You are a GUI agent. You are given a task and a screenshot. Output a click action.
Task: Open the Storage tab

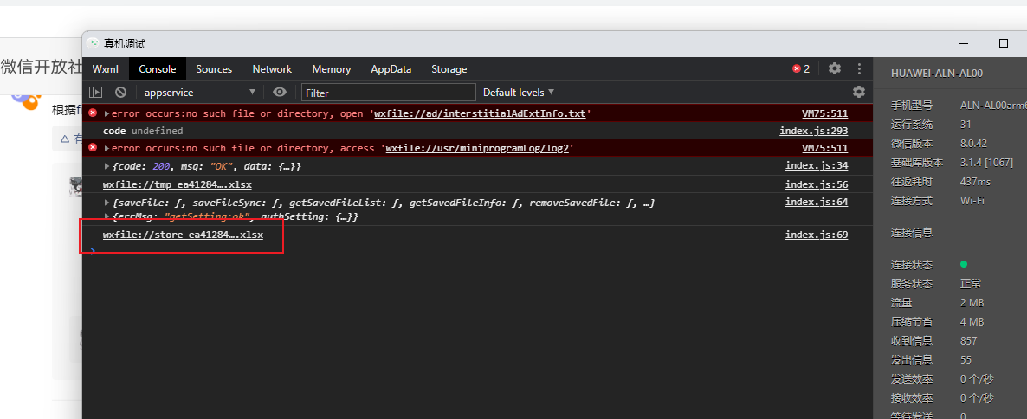coord(449,68)
